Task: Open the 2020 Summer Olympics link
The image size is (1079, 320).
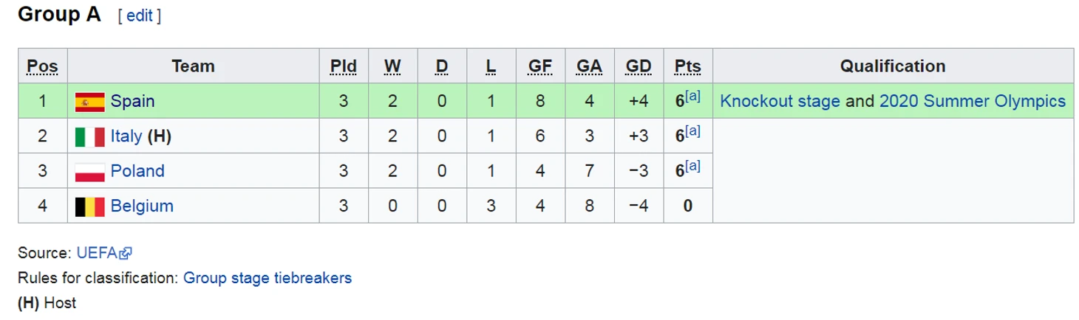Action: (973, 102)
